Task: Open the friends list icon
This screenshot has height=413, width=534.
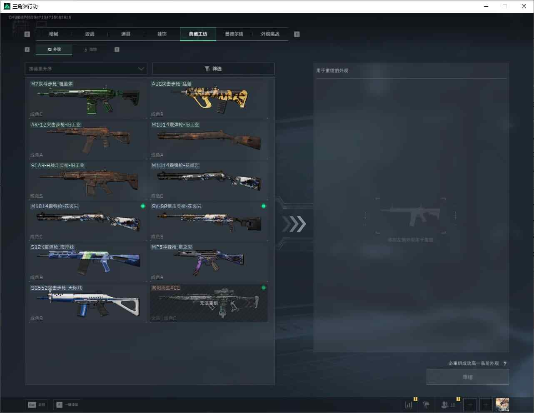Action: pyautogui.click(x=448, y=405)
